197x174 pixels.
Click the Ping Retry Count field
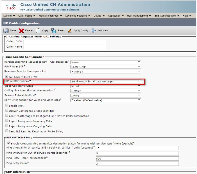137,164
